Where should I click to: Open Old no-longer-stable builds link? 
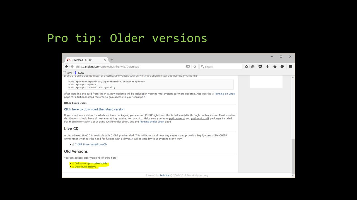[x=91, y=164]
